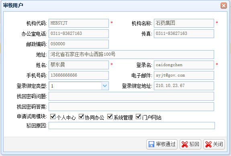
Task: Click the 申请试用模块 label text
Action: (x=32, y=116)
